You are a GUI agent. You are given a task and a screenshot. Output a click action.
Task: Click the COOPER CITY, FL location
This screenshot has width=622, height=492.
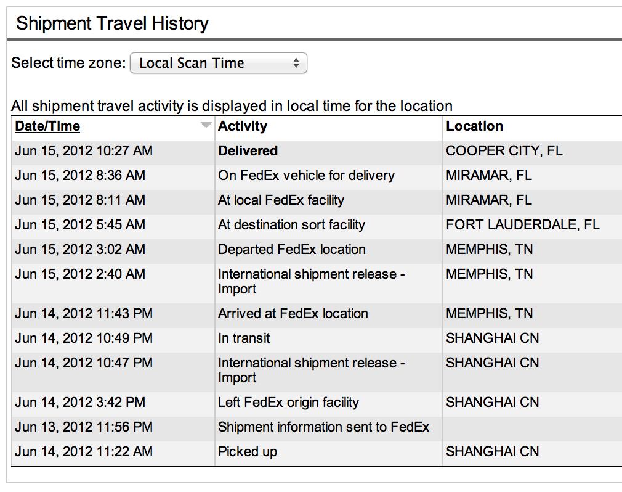(504, 151)
